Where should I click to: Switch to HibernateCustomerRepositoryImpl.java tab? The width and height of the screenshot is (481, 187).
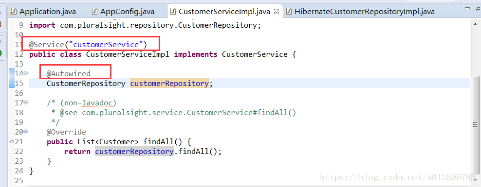click(x=360, y=12)
